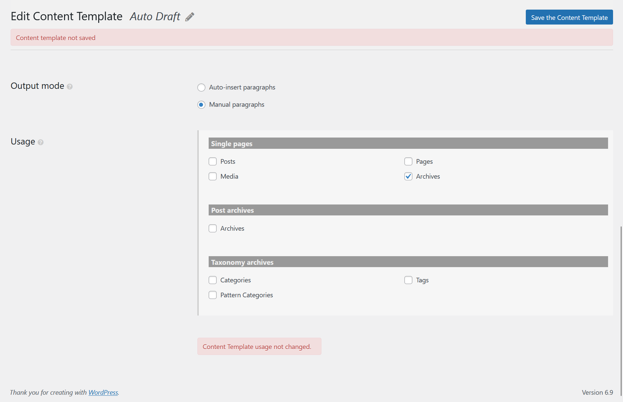Save the Content Template
The image size is (623, 402).
coord(569,17)
